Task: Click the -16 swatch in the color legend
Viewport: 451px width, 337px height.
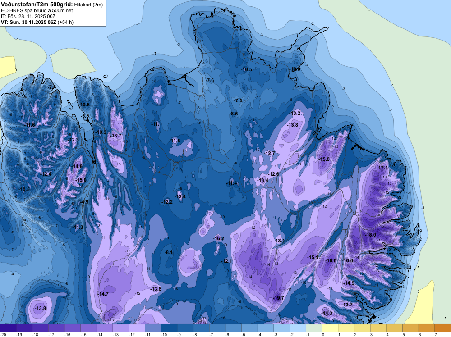Action: 73,328
